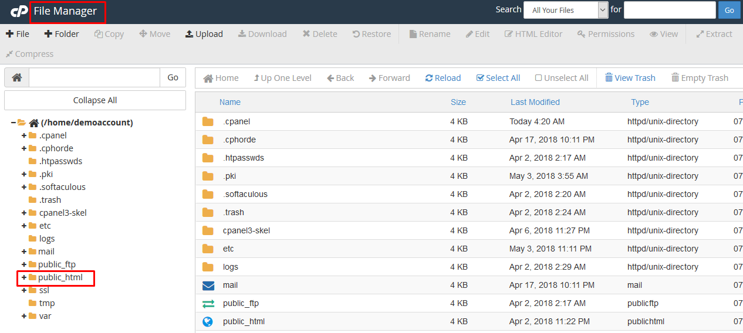
Task: Click the public_html globe icon in list
Action: (x=208, y=321)
